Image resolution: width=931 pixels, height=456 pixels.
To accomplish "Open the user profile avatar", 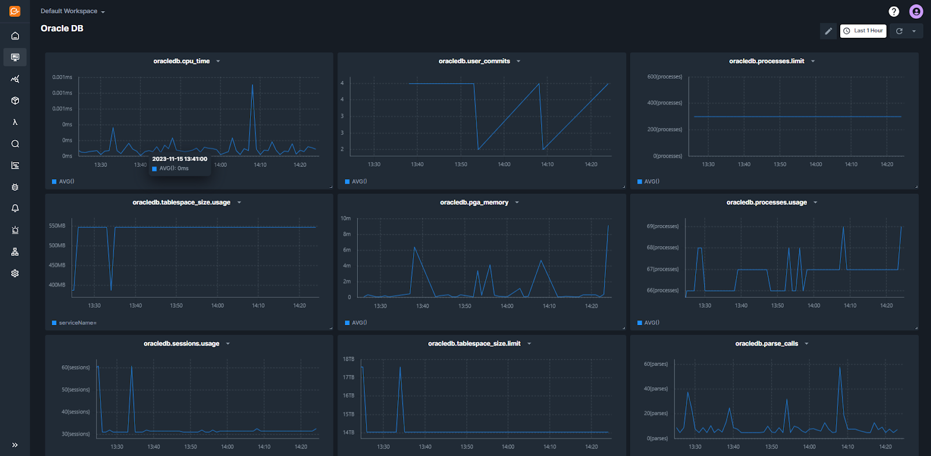I will click(916, 12).
